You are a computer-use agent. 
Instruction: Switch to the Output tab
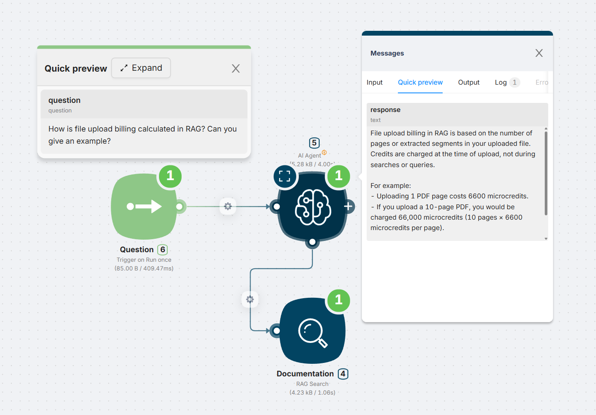coord(469,82)
